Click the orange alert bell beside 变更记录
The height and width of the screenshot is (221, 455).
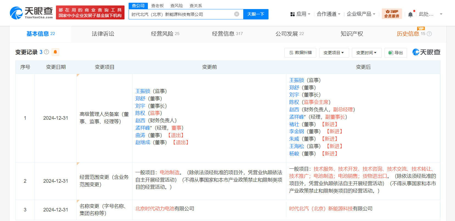click(x=55, y=52)
